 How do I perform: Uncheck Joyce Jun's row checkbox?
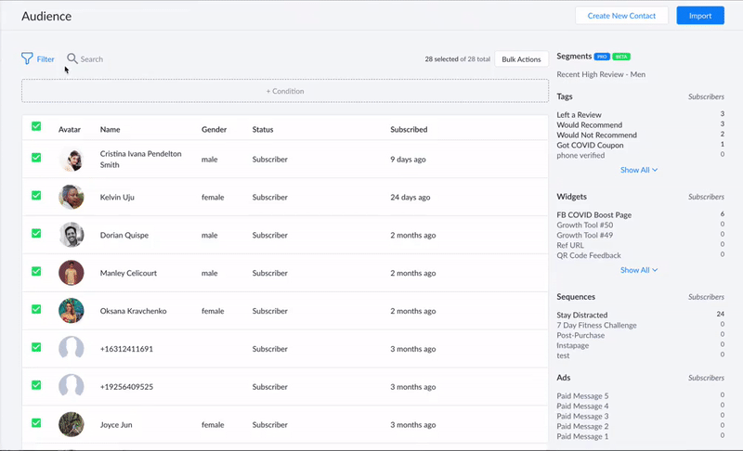[36, 422]
